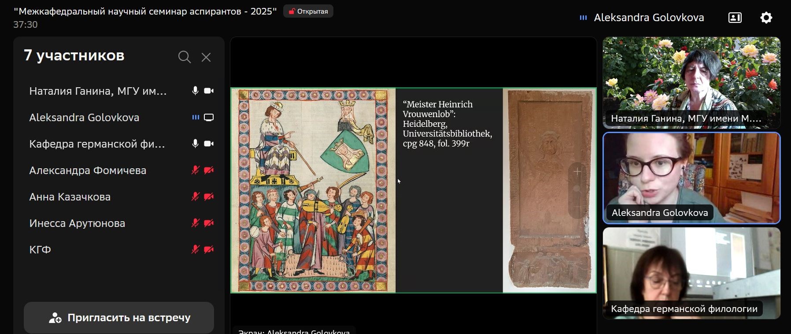The height and width of the screenshot is (334, 791).
Task: Click muted microphone icon for КГФ
Action: [196, 249]
